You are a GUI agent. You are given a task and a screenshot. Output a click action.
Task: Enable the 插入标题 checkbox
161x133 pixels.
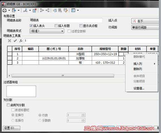click(56, 25)
